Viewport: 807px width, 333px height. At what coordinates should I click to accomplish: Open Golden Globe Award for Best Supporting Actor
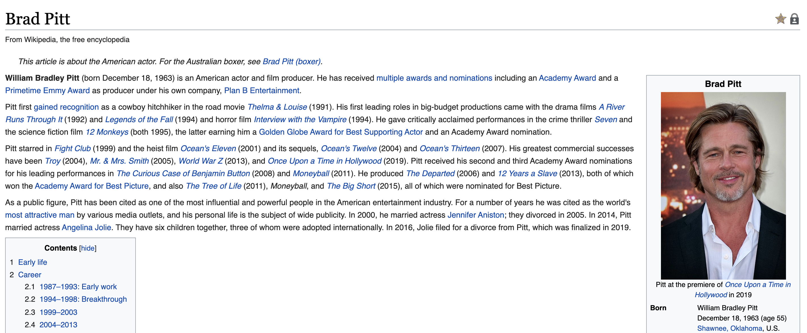tap(340, 132)
